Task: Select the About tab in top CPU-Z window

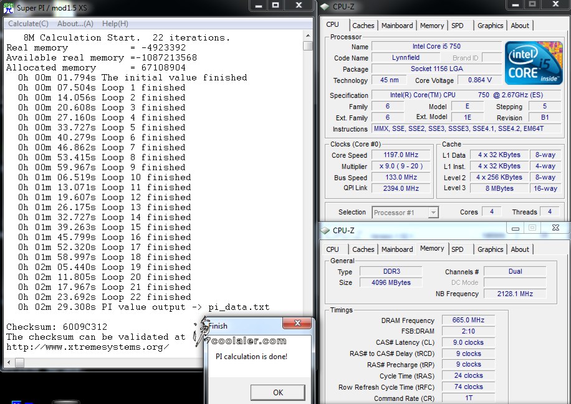Action: tap(520, 26)
